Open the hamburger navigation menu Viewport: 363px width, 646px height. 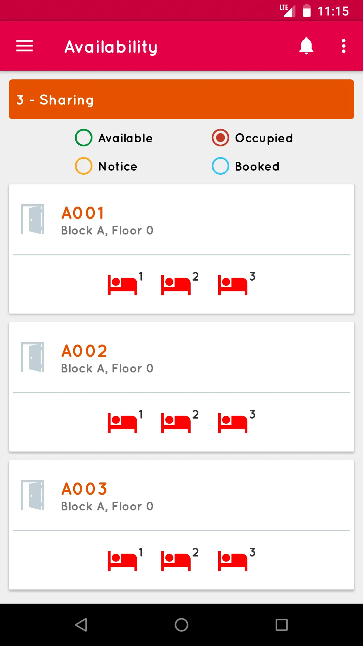[25, 46]
